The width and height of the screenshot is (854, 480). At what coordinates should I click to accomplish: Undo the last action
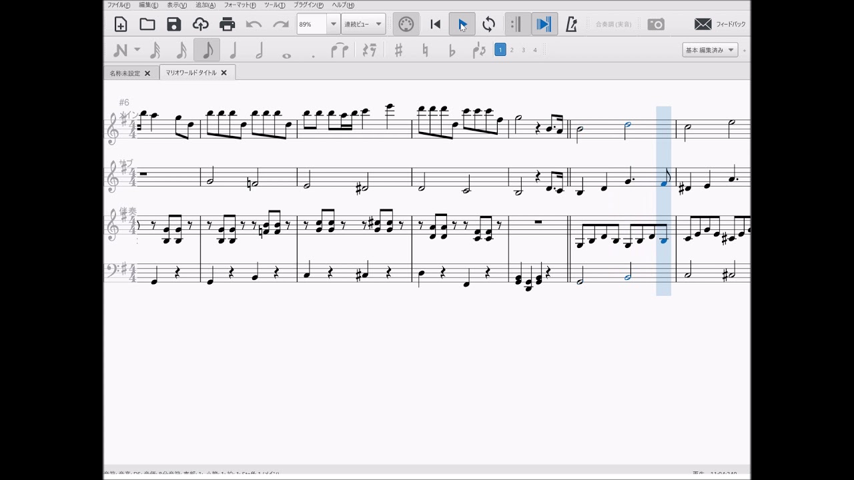point(254,25)
